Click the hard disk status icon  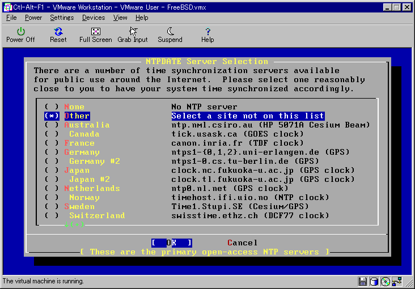click(x=374, y=281)
